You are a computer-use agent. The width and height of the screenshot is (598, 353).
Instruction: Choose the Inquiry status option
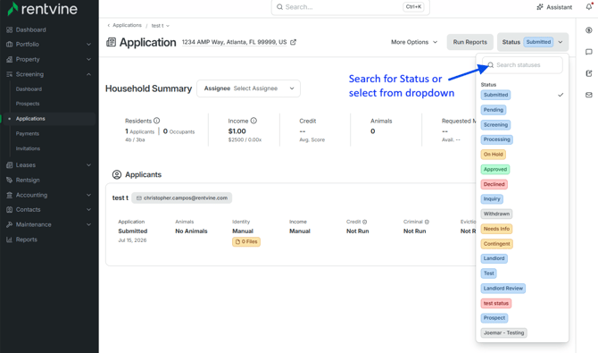coord(492,199)
